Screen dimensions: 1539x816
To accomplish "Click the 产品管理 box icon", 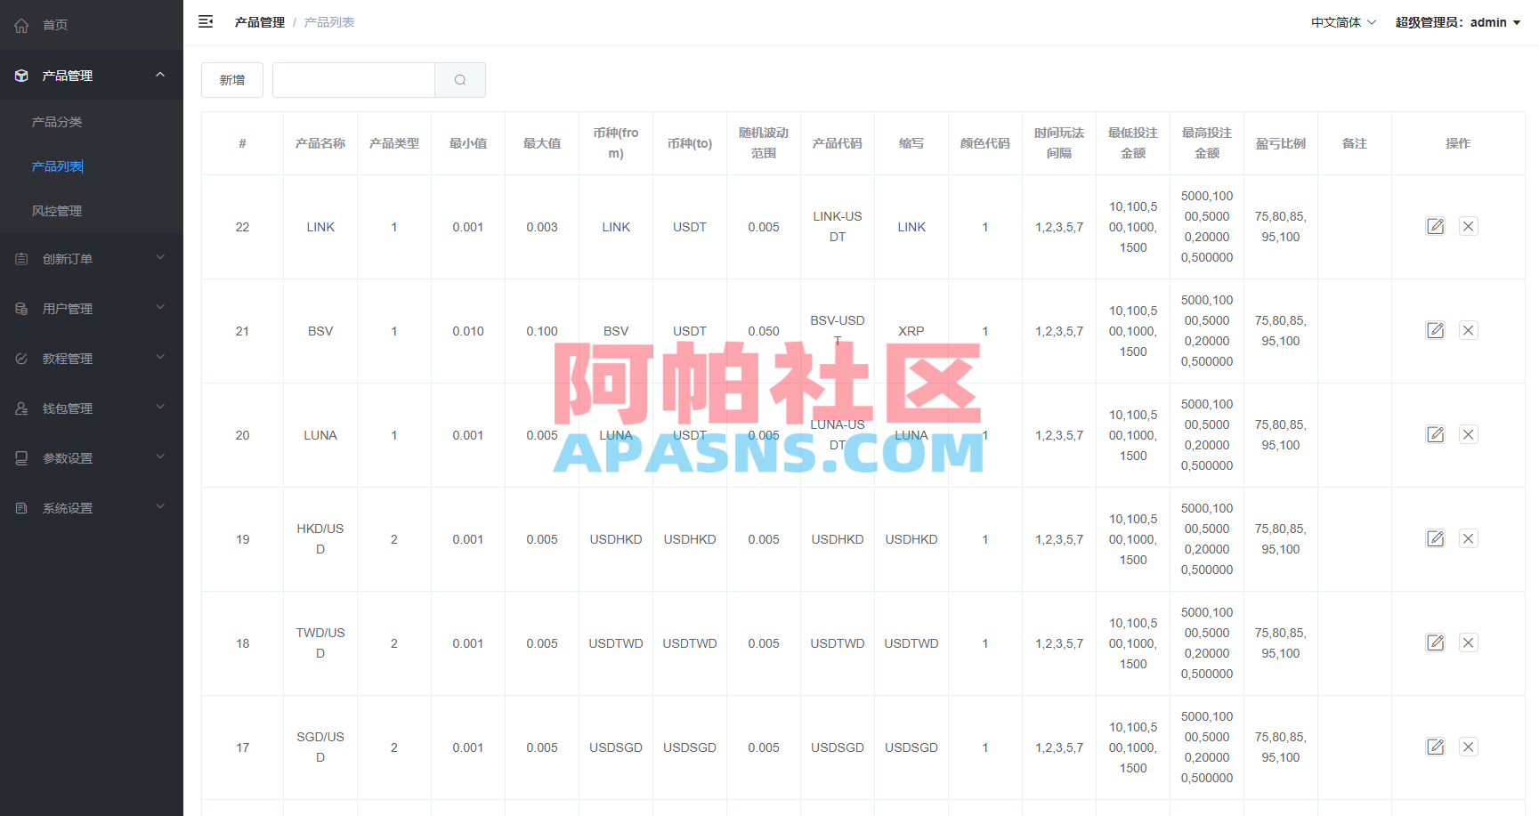I will coord(21,76).
